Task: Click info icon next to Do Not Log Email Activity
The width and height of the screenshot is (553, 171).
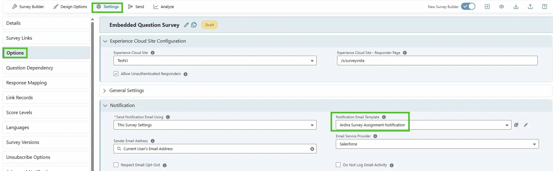Action: [x=392, y=165]
